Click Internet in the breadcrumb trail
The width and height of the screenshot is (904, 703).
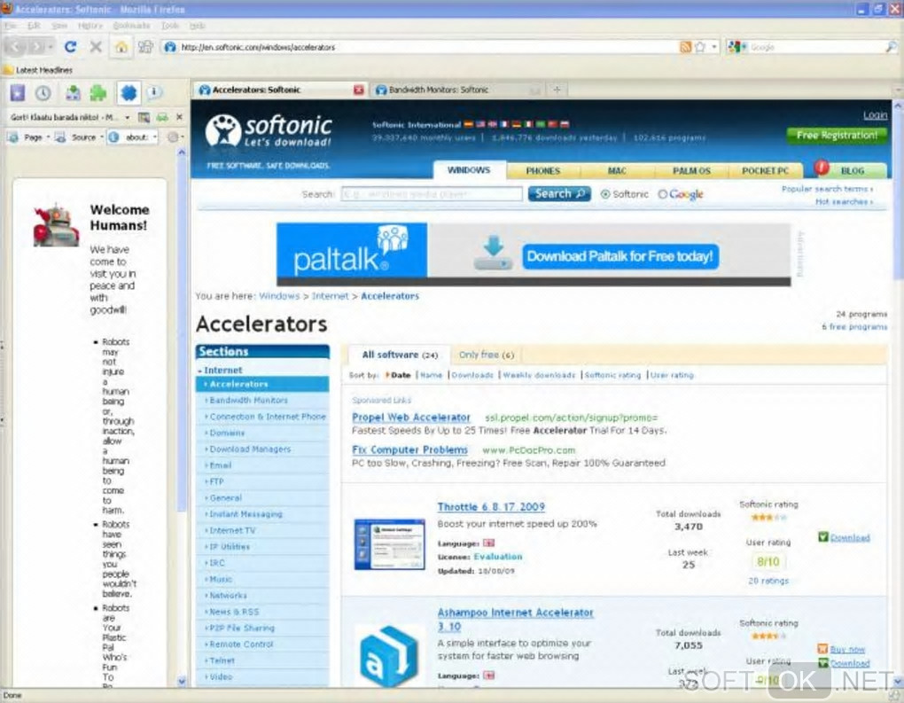[330, 296]
